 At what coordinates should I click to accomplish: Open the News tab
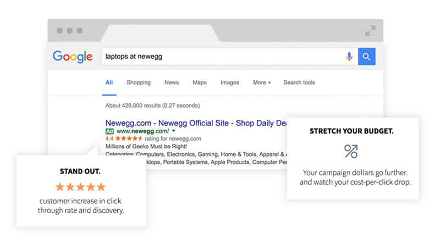[172, 82]
